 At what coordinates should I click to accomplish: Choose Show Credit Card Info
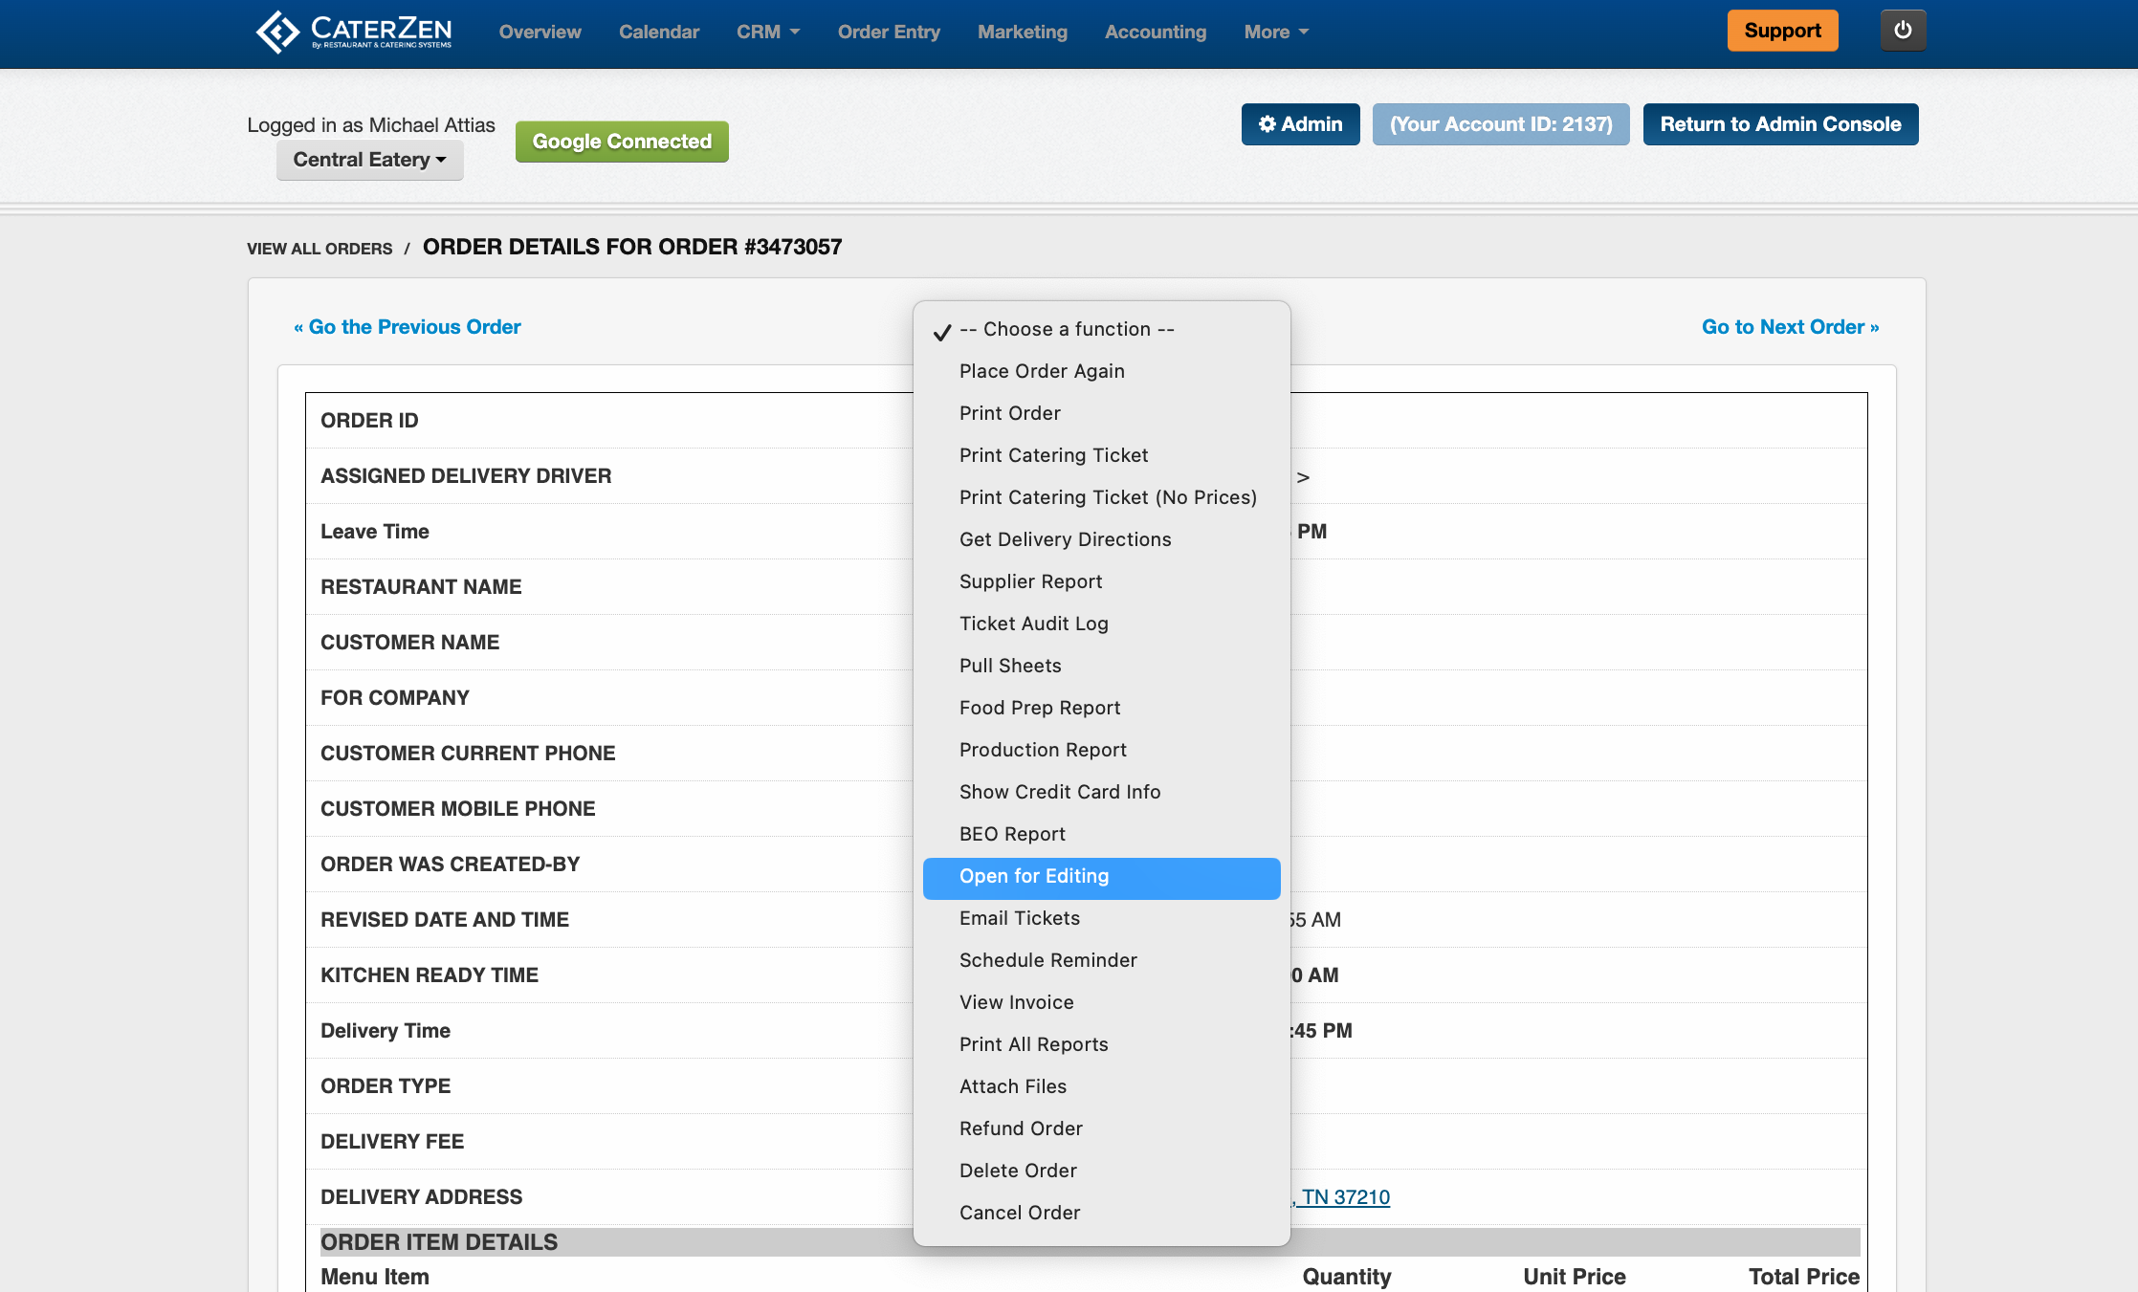click(1101, 792)
